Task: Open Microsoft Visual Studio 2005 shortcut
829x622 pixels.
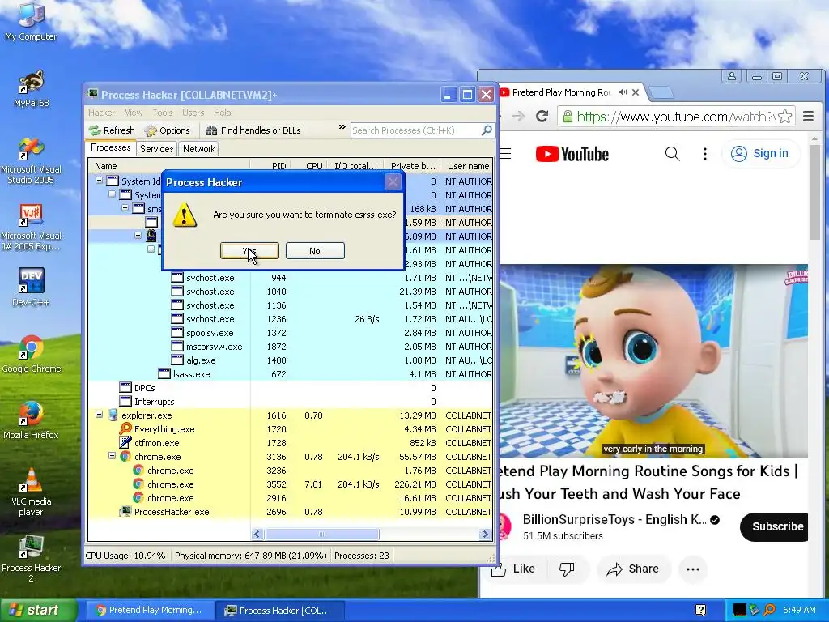Action: pos(31,161)
